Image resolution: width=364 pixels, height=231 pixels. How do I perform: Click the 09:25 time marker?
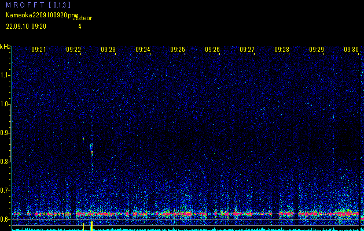178,50
